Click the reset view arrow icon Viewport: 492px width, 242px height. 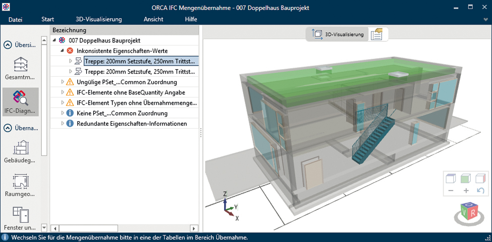click(x=480, y=191)
